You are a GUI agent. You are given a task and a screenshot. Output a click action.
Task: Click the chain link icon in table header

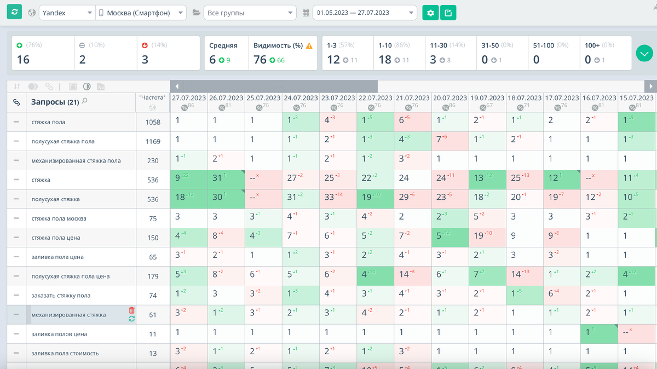click(x=16, y=102)
